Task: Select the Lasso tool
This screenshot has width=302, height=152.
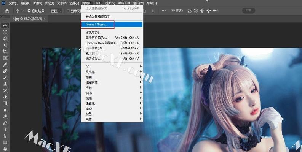Action: (5, 39)
